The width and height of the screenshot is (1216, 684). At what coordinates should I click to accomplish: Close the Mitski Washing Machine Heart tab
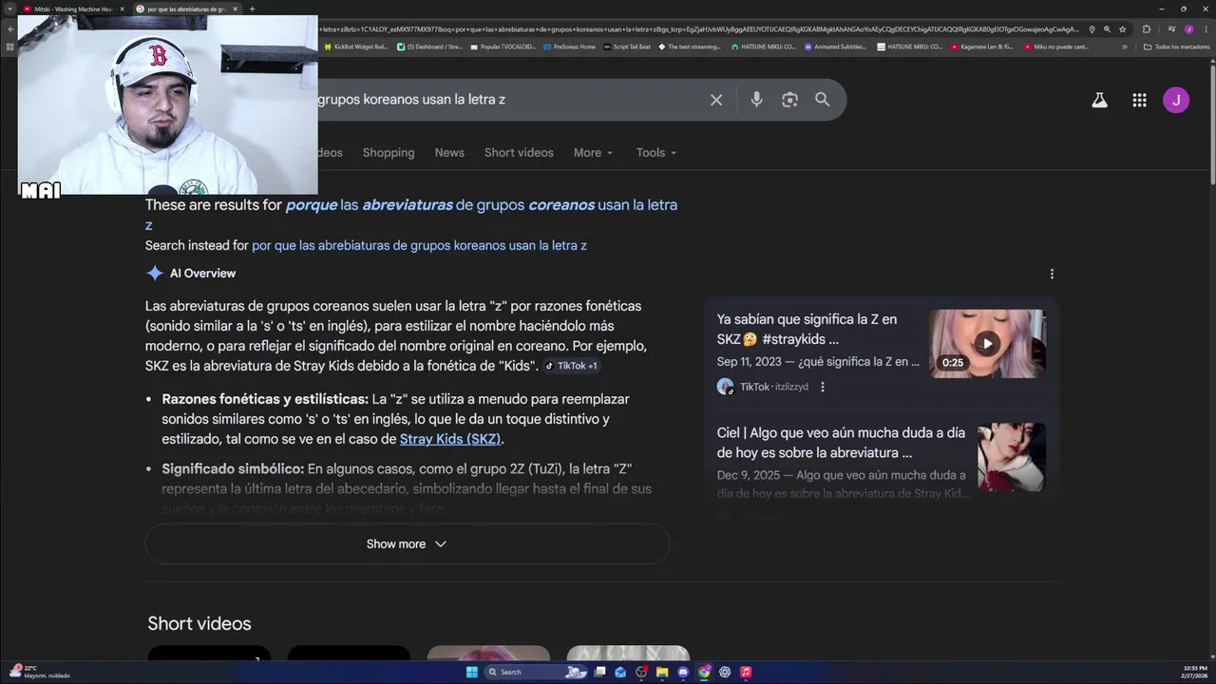tap(122, 9)
